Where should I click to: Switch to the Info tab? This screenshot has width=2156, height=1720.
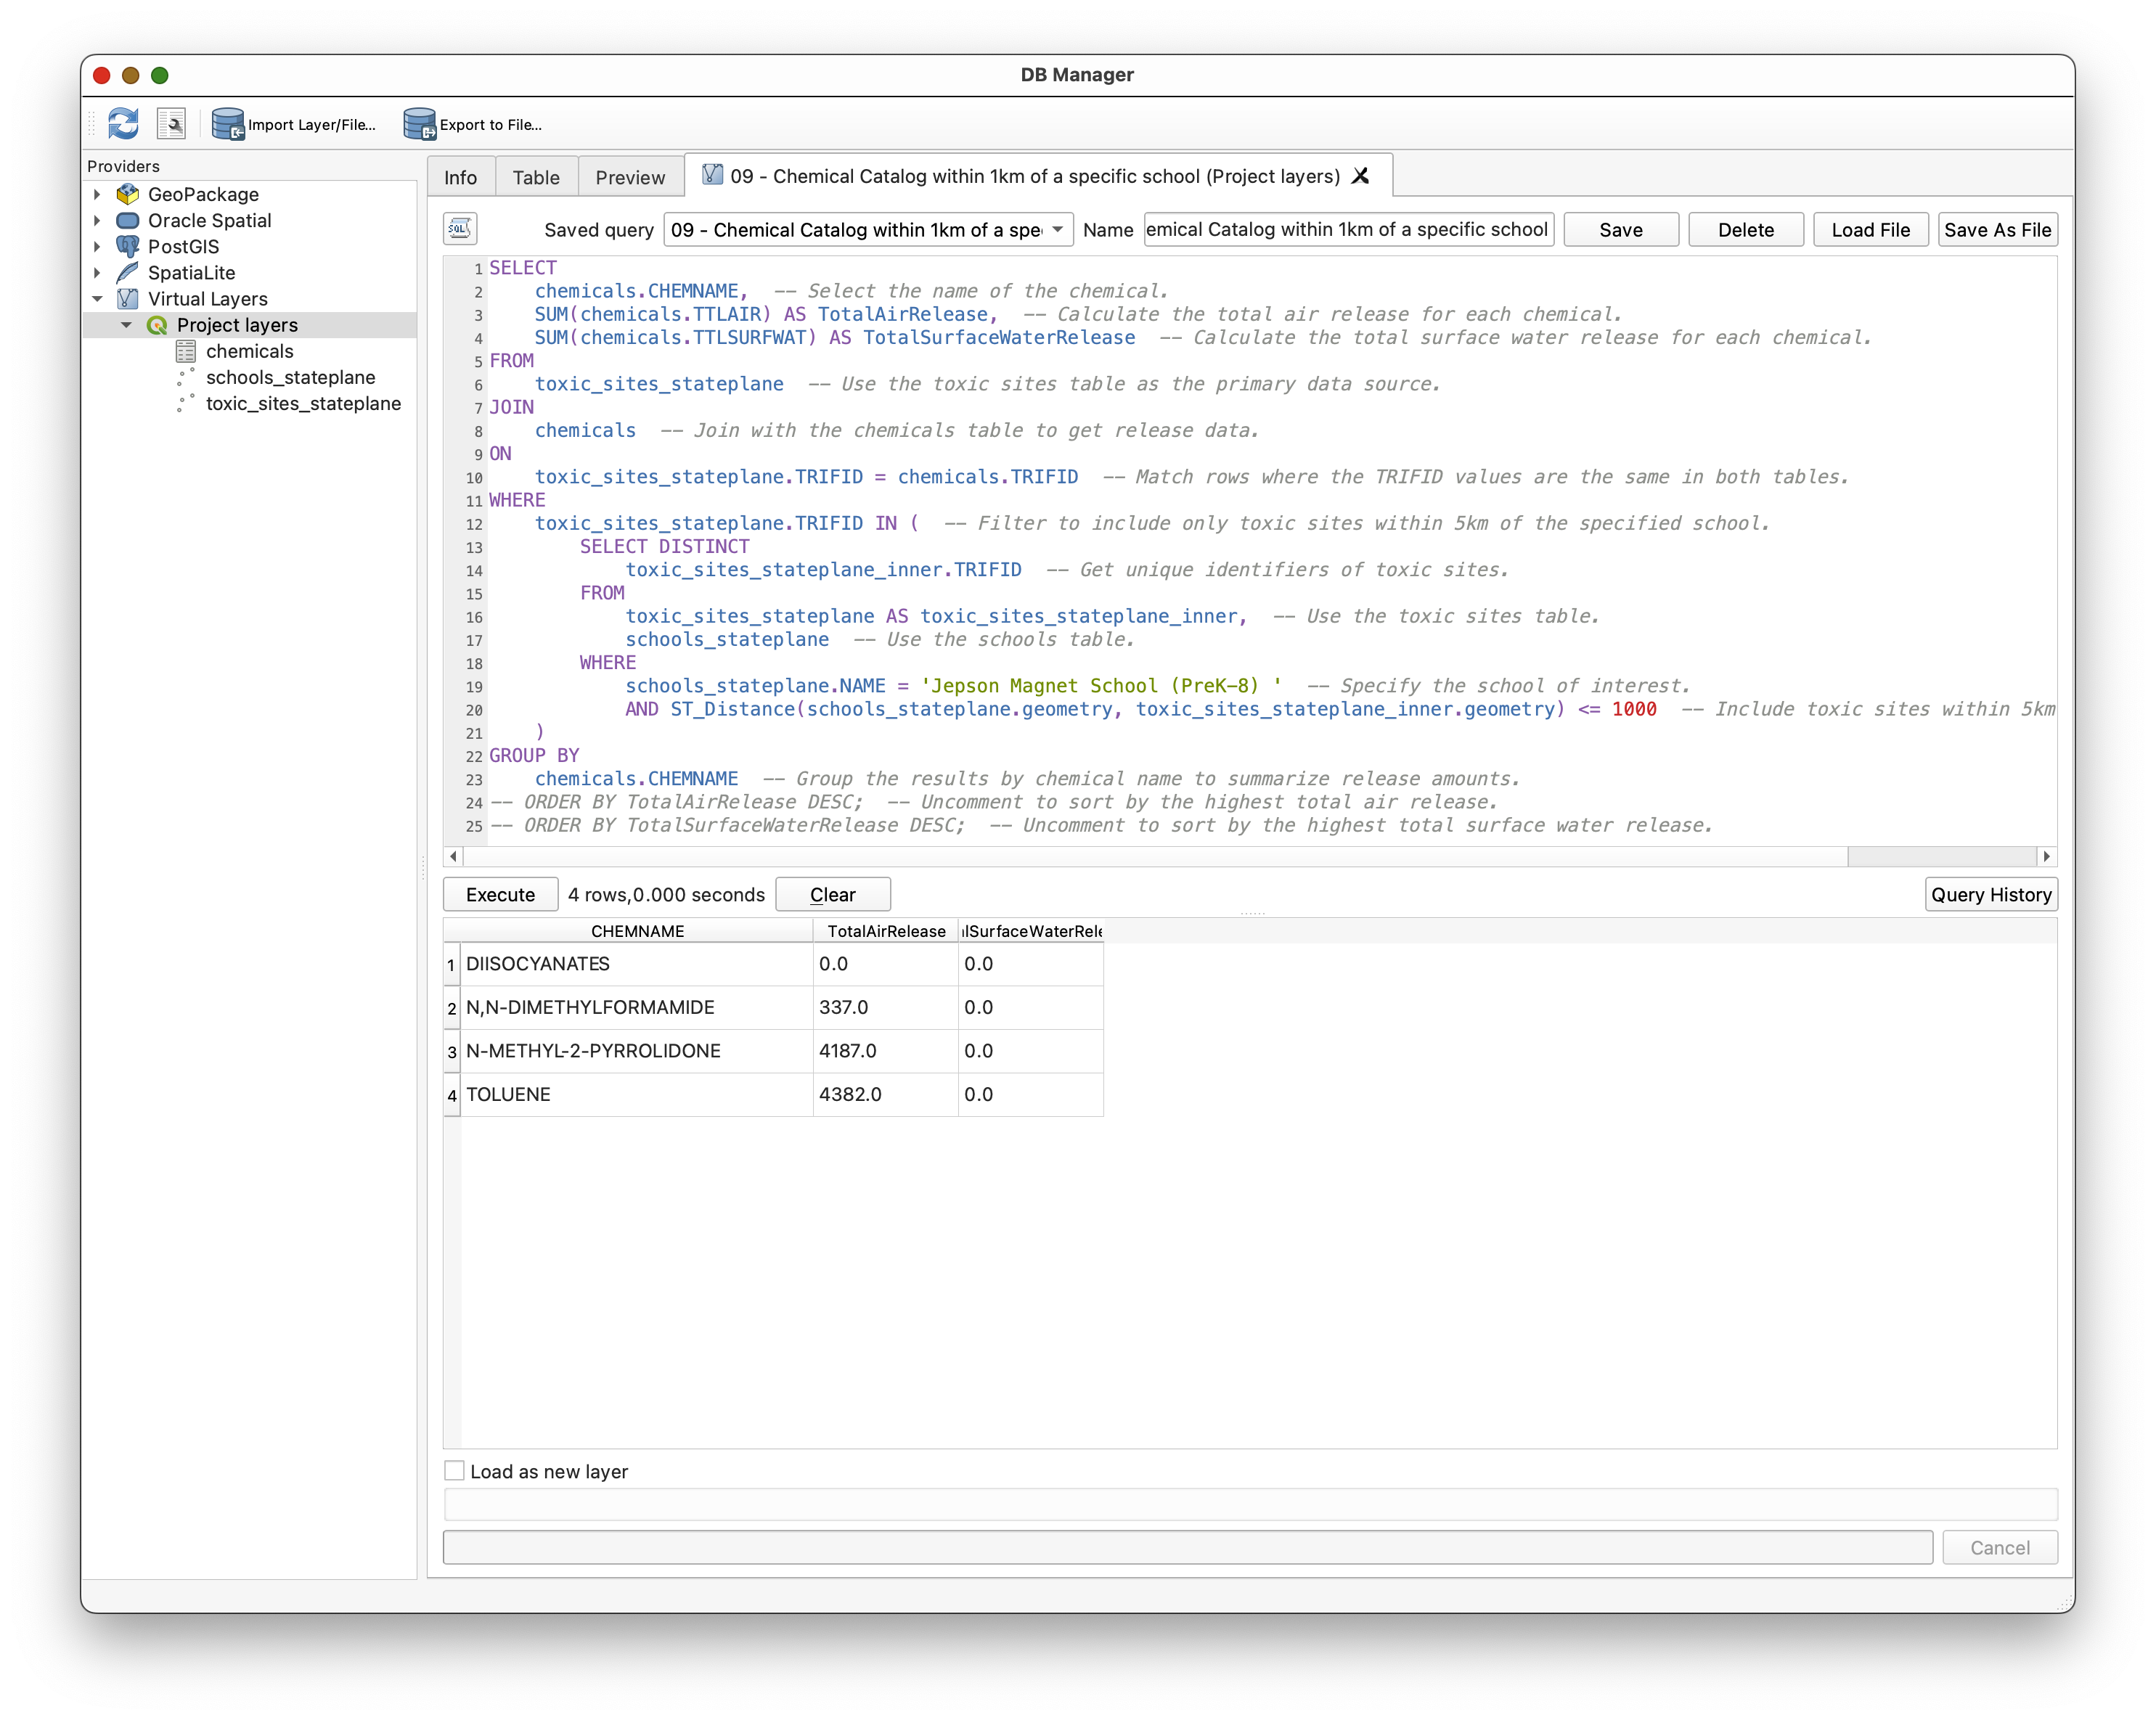tap(460, 177)
